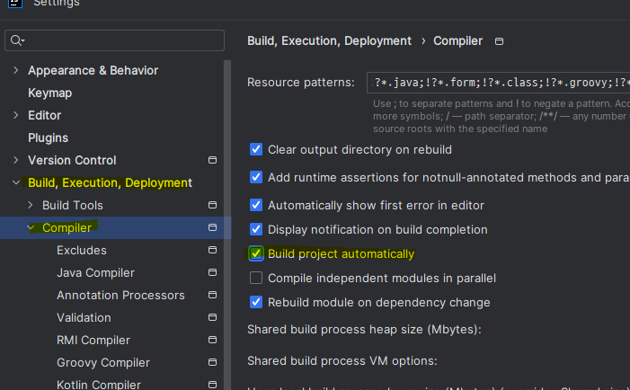Click project-level icon beside Version Control
630x390 pixels.
point(213,161)
